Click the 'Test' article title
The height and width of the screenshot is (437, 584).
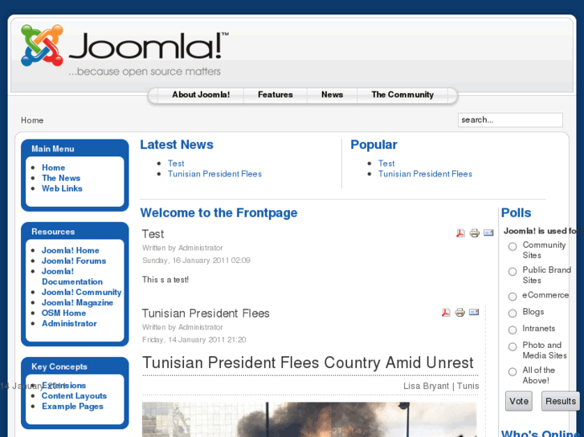point(153,234)
